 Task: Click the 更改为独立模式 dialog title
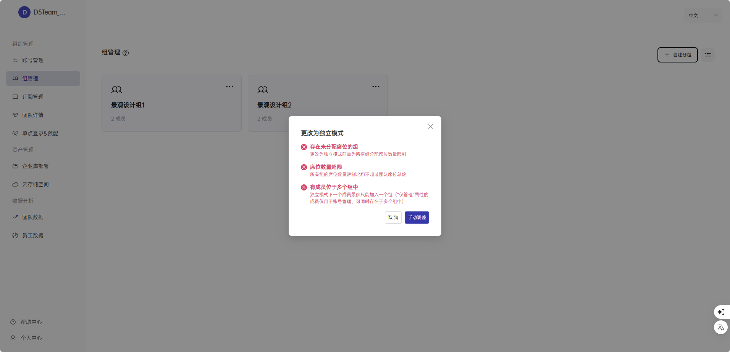(x=322, y=133)
